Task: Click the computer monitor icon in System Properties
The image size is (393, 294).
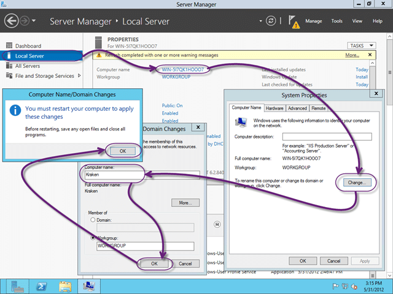Action: click(x=241, y=123)
